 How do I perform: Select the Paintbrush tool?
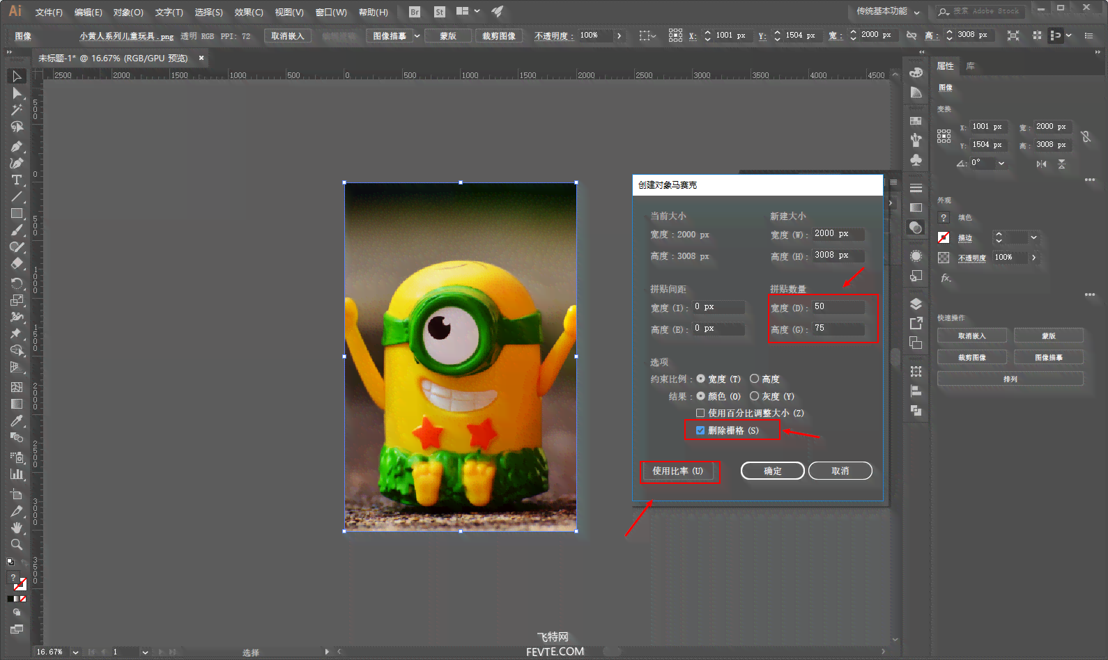pyautogui.click(x=17, y=230)
